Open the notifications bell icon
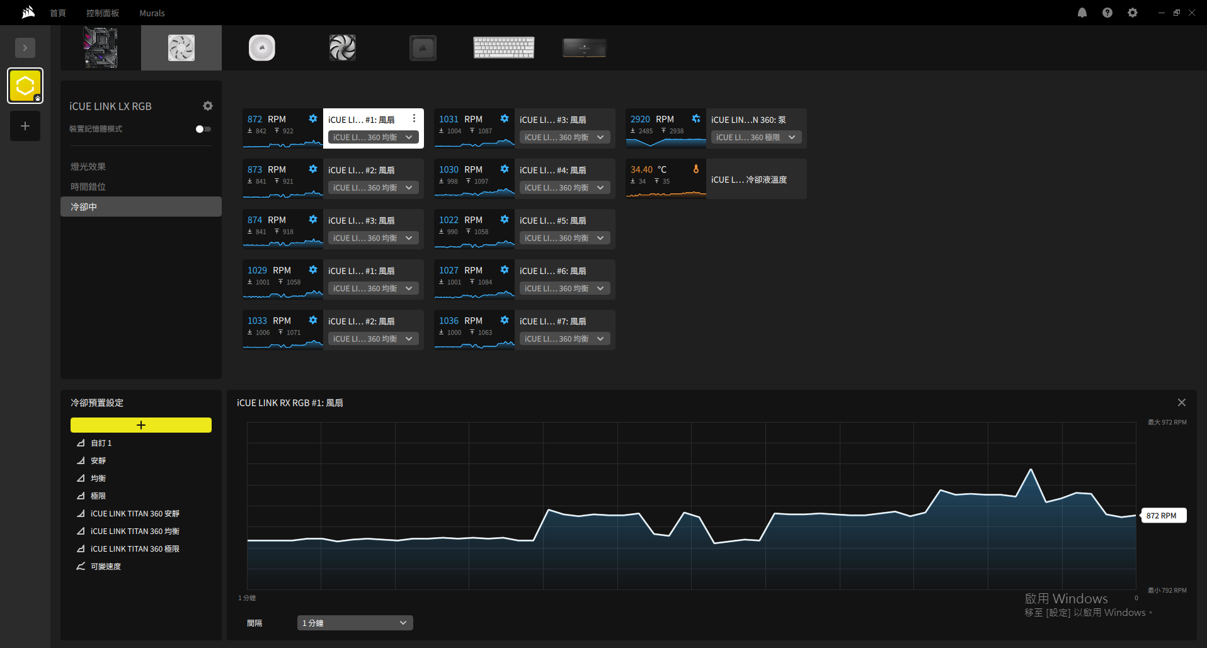 click(1082, 13)
